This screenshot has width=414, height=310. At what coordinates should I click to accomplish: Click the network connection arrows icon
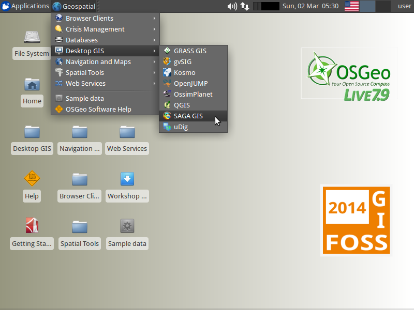tap(245, 6)
